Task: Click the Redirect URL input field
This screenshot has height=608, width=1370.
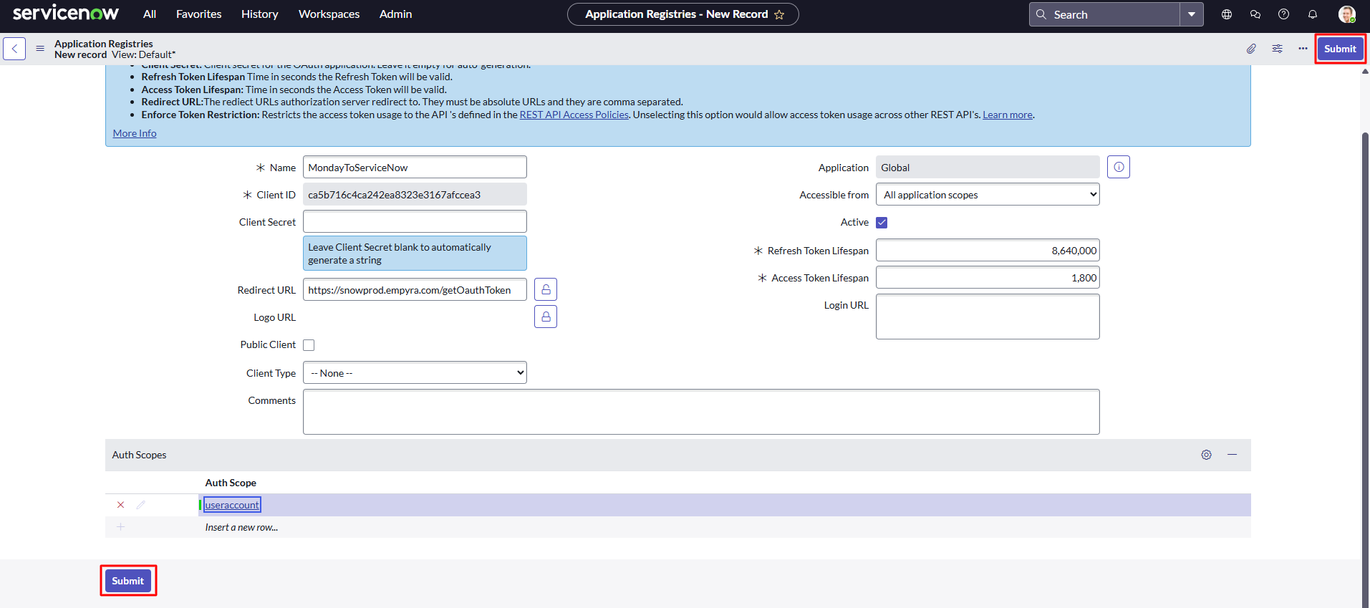Action: tap(415, 289)
